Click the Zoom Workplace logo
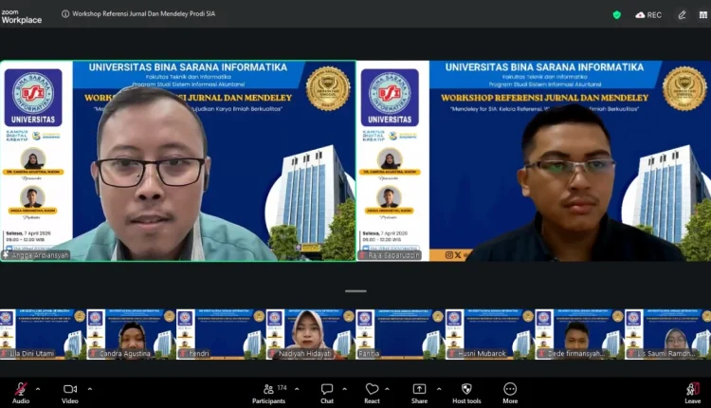 point(21,16)
